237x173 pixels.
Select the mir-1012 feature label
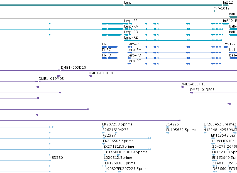(221, 8)
